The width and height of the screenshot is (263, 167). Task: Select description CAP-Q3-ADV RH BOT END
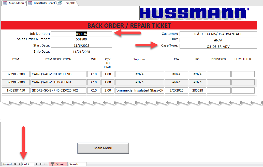click(58, 74)
